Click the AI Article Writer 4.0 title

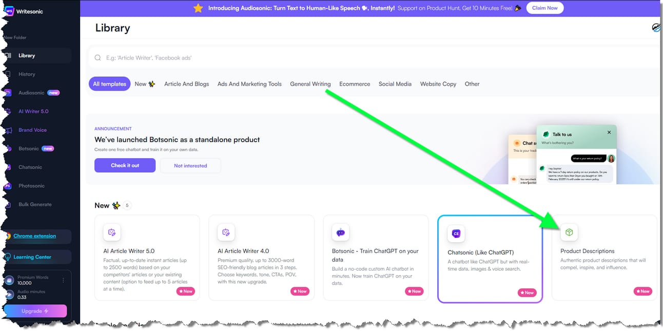point(243,251)
